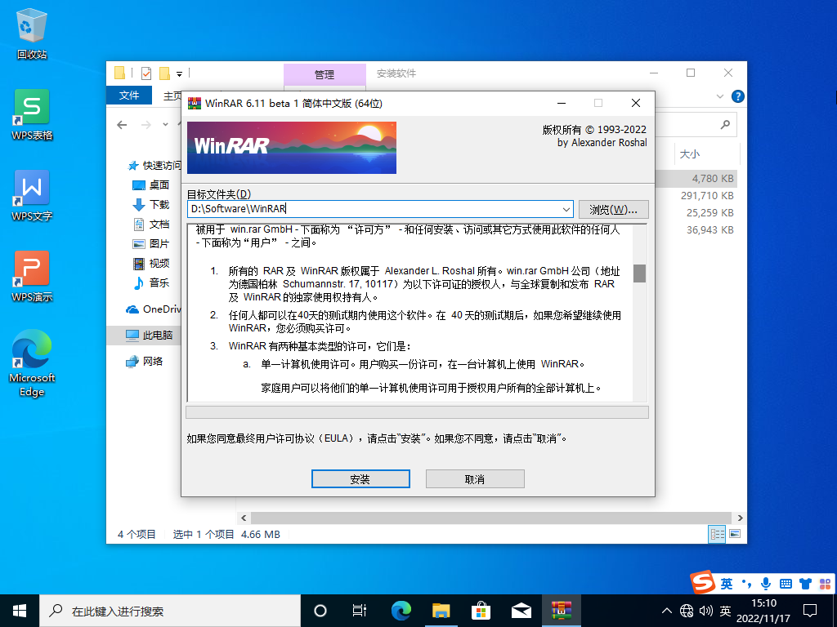Click the Windows Start button
The image size is (837, 627).
[20, 611]
